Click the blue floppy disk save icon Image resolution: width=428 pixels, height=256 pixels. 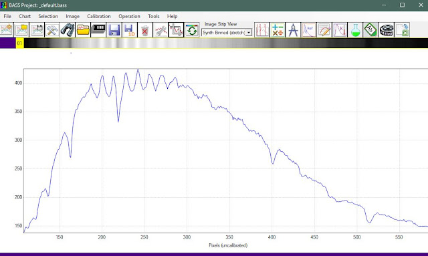click(114, 30)
